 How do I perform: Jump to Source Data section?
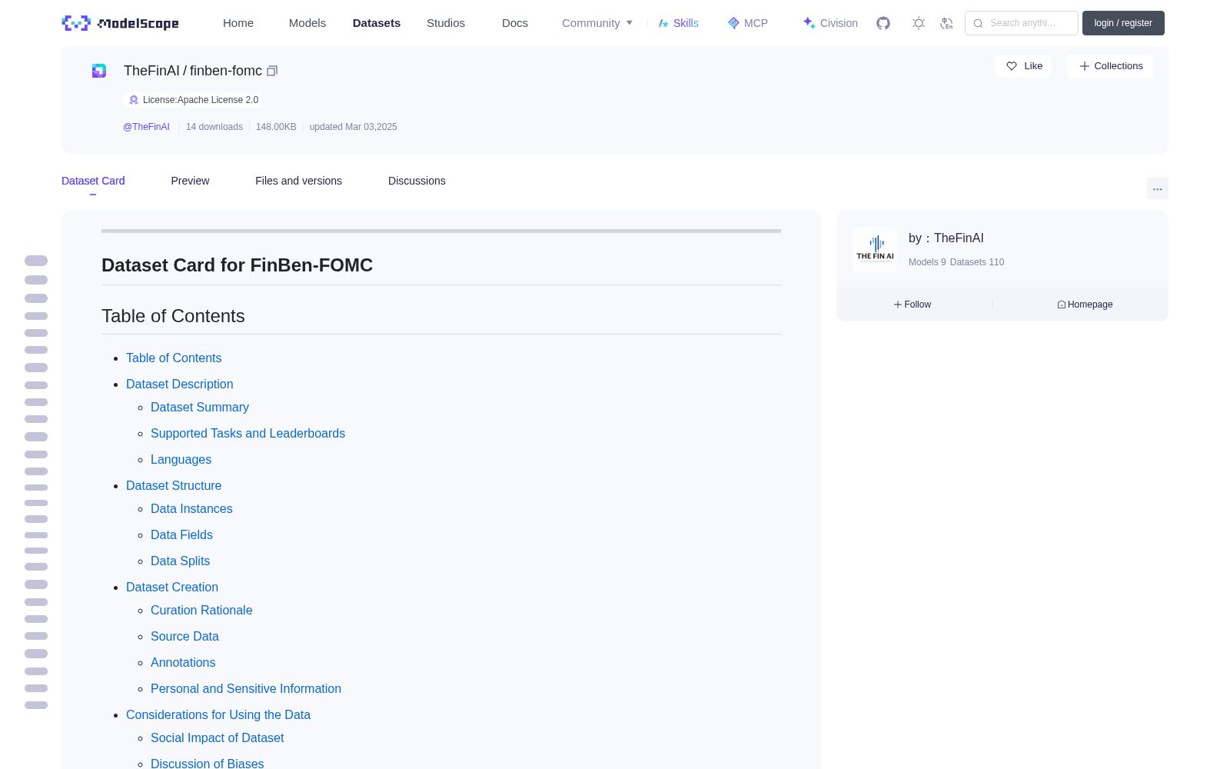coord(184,637)
